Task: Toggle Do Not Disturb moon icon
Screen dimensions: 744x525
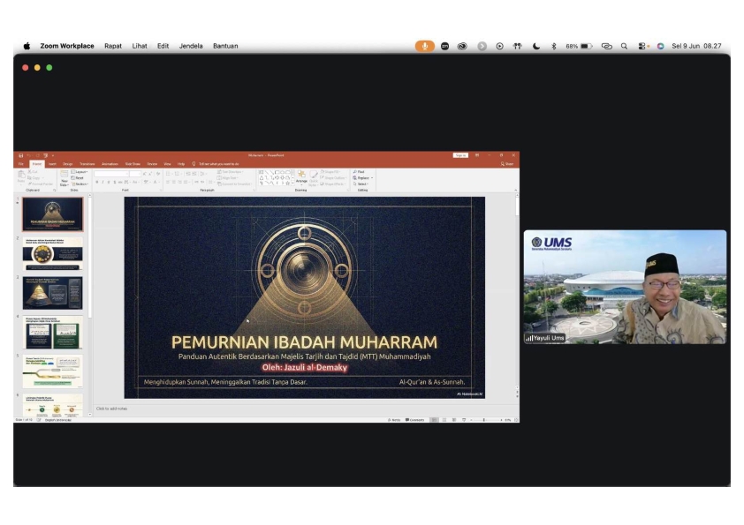Action: pos(535,46)
